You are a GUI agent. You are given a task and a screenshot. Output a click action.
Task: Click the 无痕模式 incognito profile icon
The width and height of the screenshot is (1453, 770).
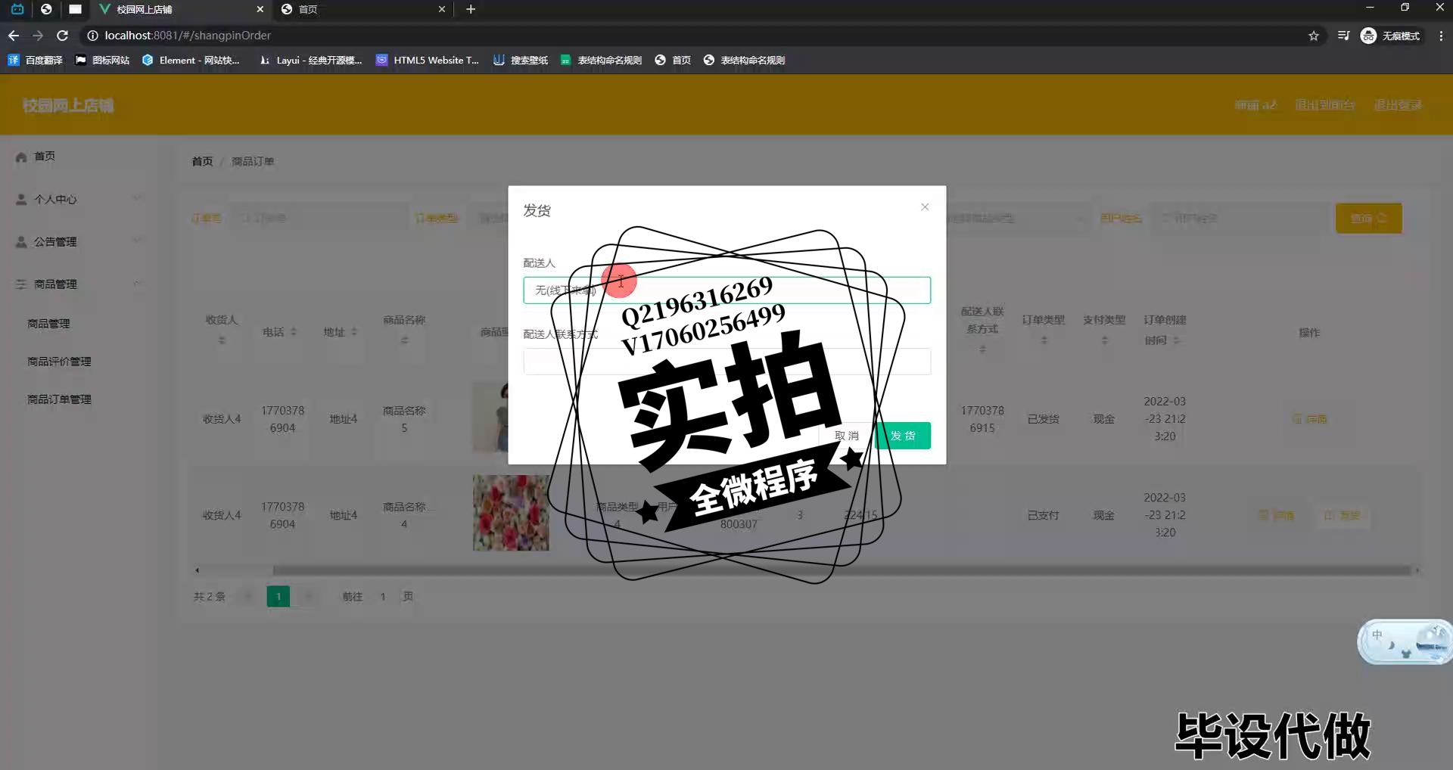(1390, 36)
